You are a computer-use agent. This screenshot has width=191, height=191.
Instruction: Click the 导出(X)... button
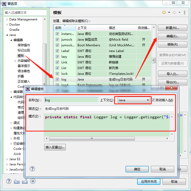coord(172,82)
